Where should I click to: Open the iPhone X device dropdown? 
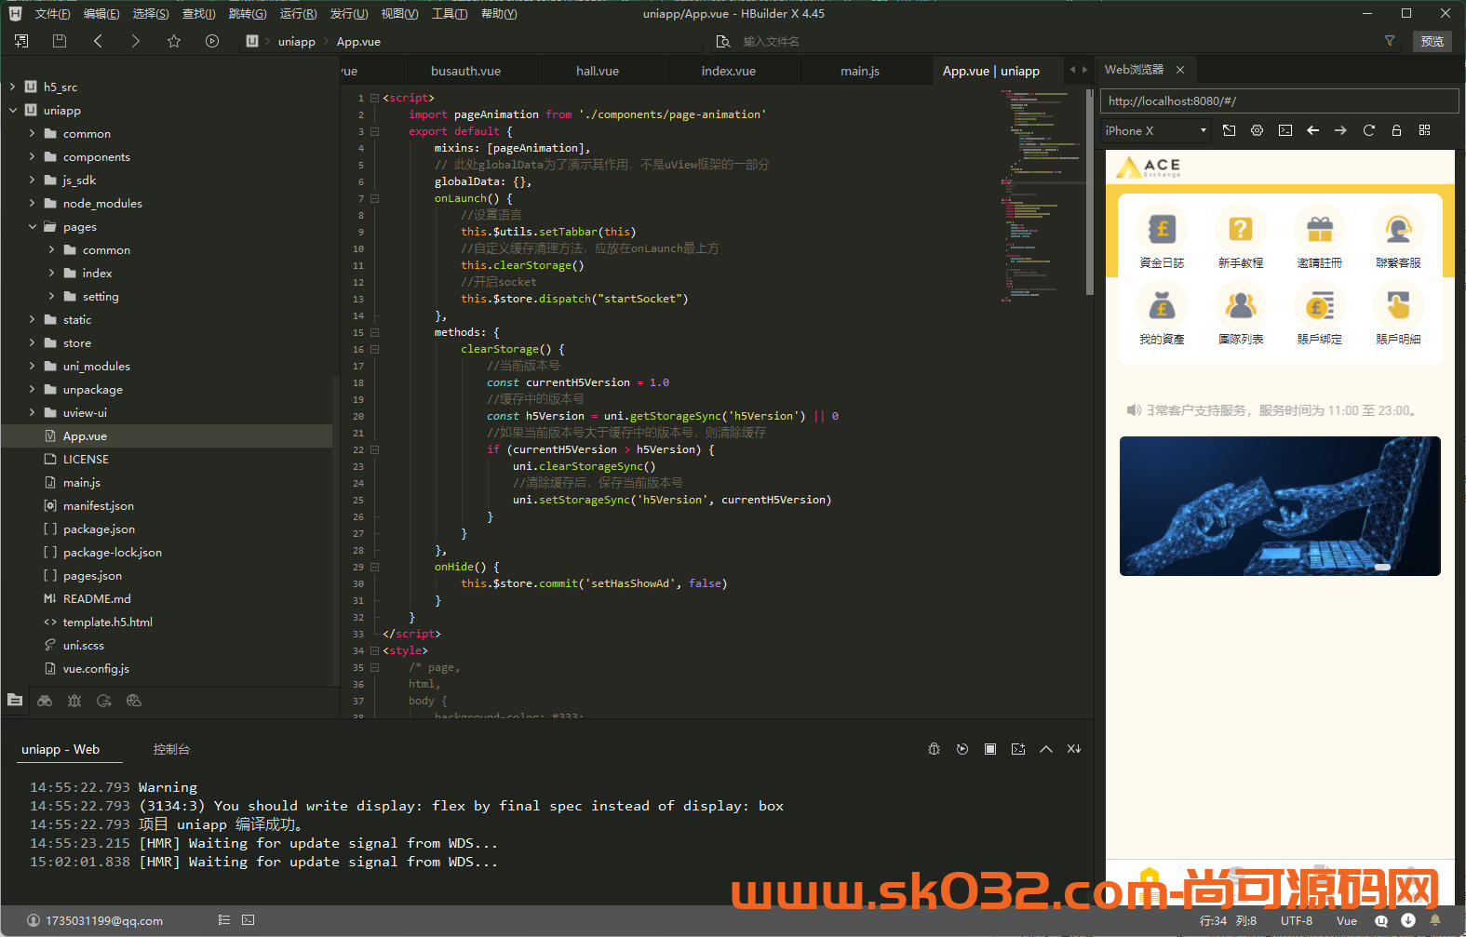[x=1155, y=130]
